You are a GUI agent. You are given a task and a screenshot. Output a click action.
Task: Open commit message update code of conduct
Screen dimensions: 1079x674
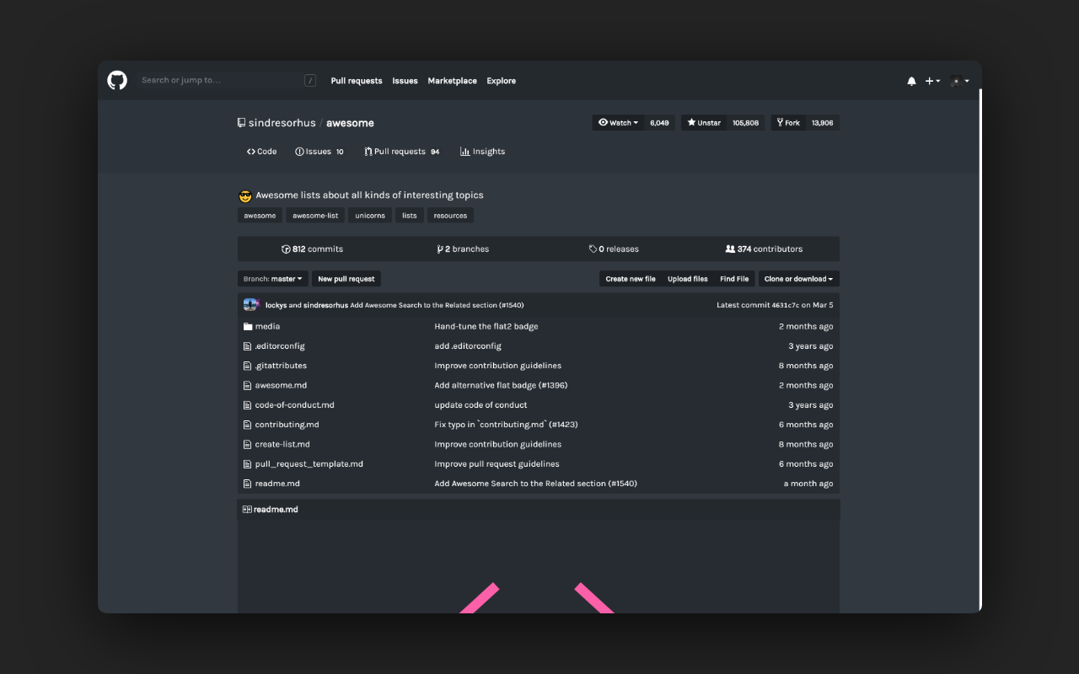click(x=480, y=405)
